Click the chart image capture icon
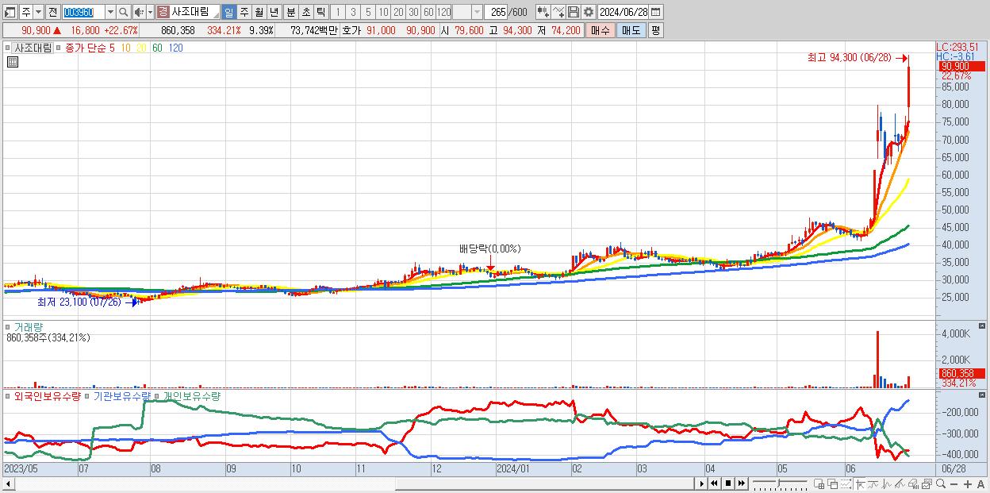Viewport: 990px width, 493px height. [x=927, y=483]
